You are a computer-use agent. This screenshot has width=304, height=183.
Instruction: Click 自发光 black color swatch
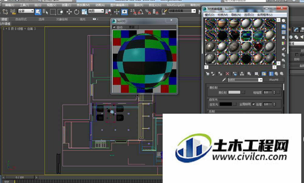(226, 104)
